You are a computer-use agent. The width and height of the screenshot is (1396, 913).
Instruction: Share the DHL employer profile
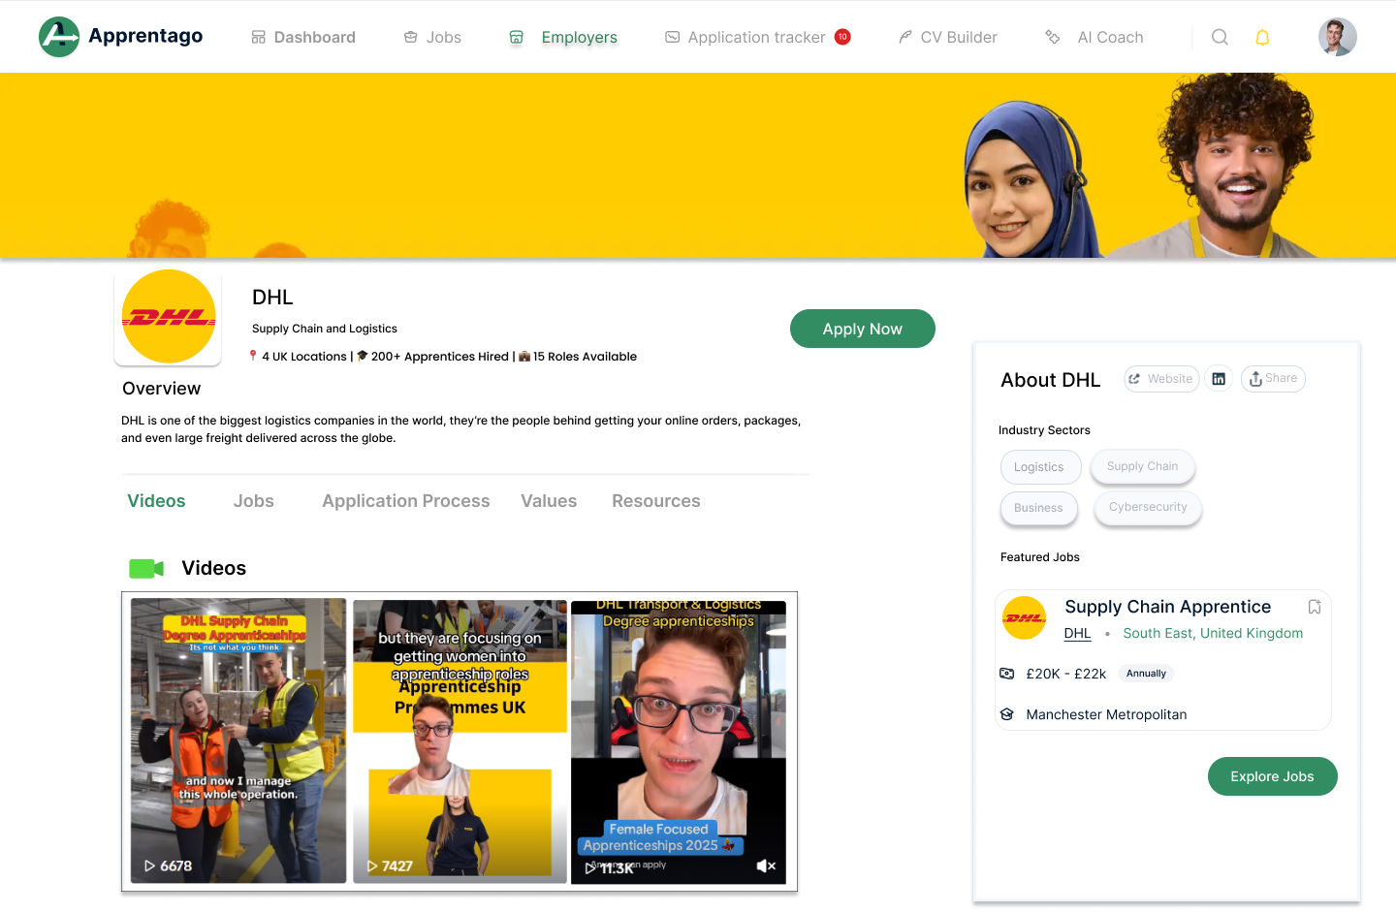[x=1273, y=379]
